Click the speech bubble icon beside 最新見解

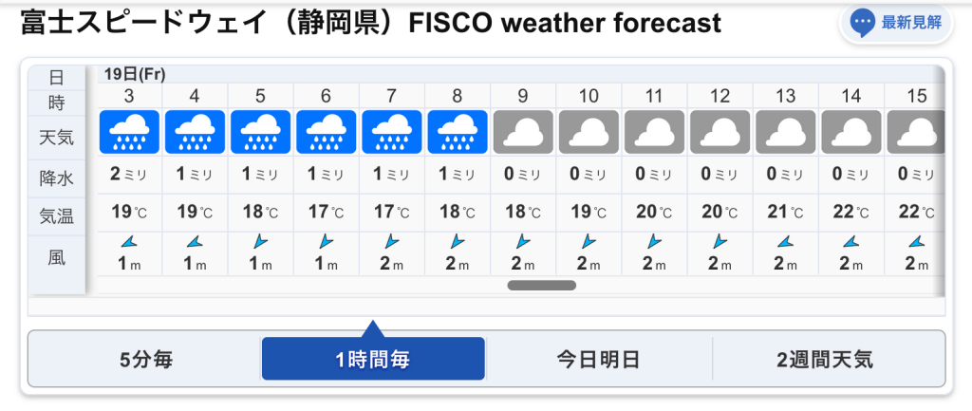pos(862,24)
